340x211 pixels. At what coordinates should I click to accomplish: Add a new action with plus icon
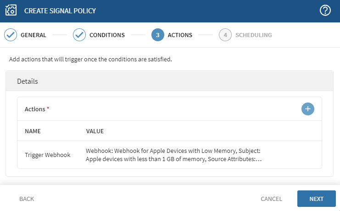click(308, 109)
